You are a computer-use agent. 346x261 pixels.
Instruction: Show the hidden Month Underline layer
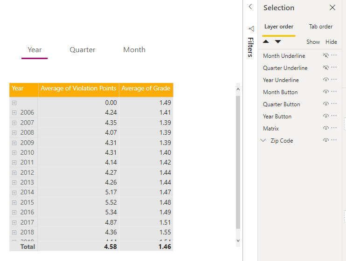pyautogui.click(x=326, y=55)
